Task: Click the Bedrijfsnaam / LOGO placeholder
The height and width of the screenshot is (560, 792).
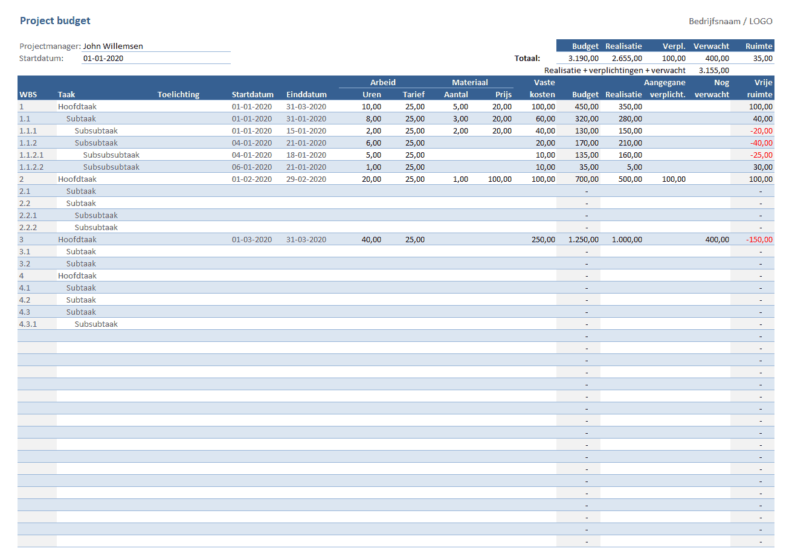Action: point(730,21)
